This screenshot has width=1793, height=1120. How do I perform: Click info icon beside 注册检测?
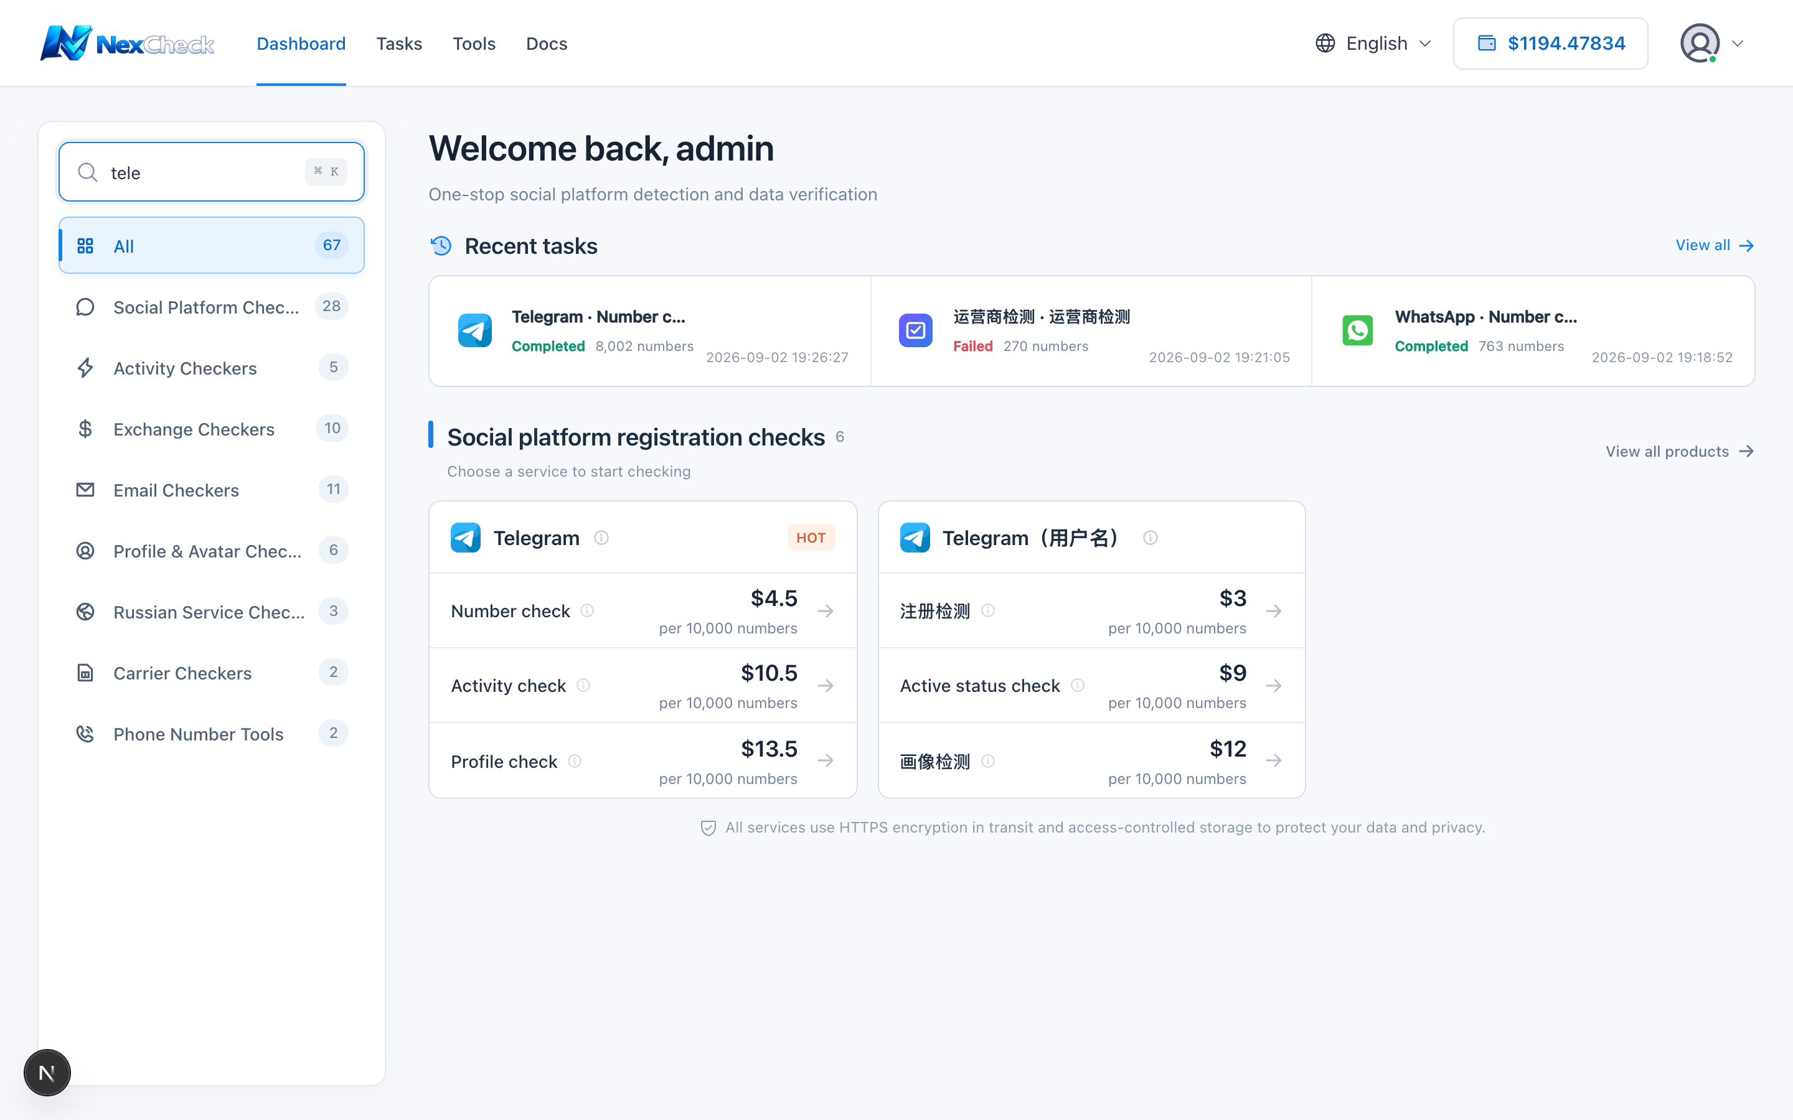tap(987, 610)
